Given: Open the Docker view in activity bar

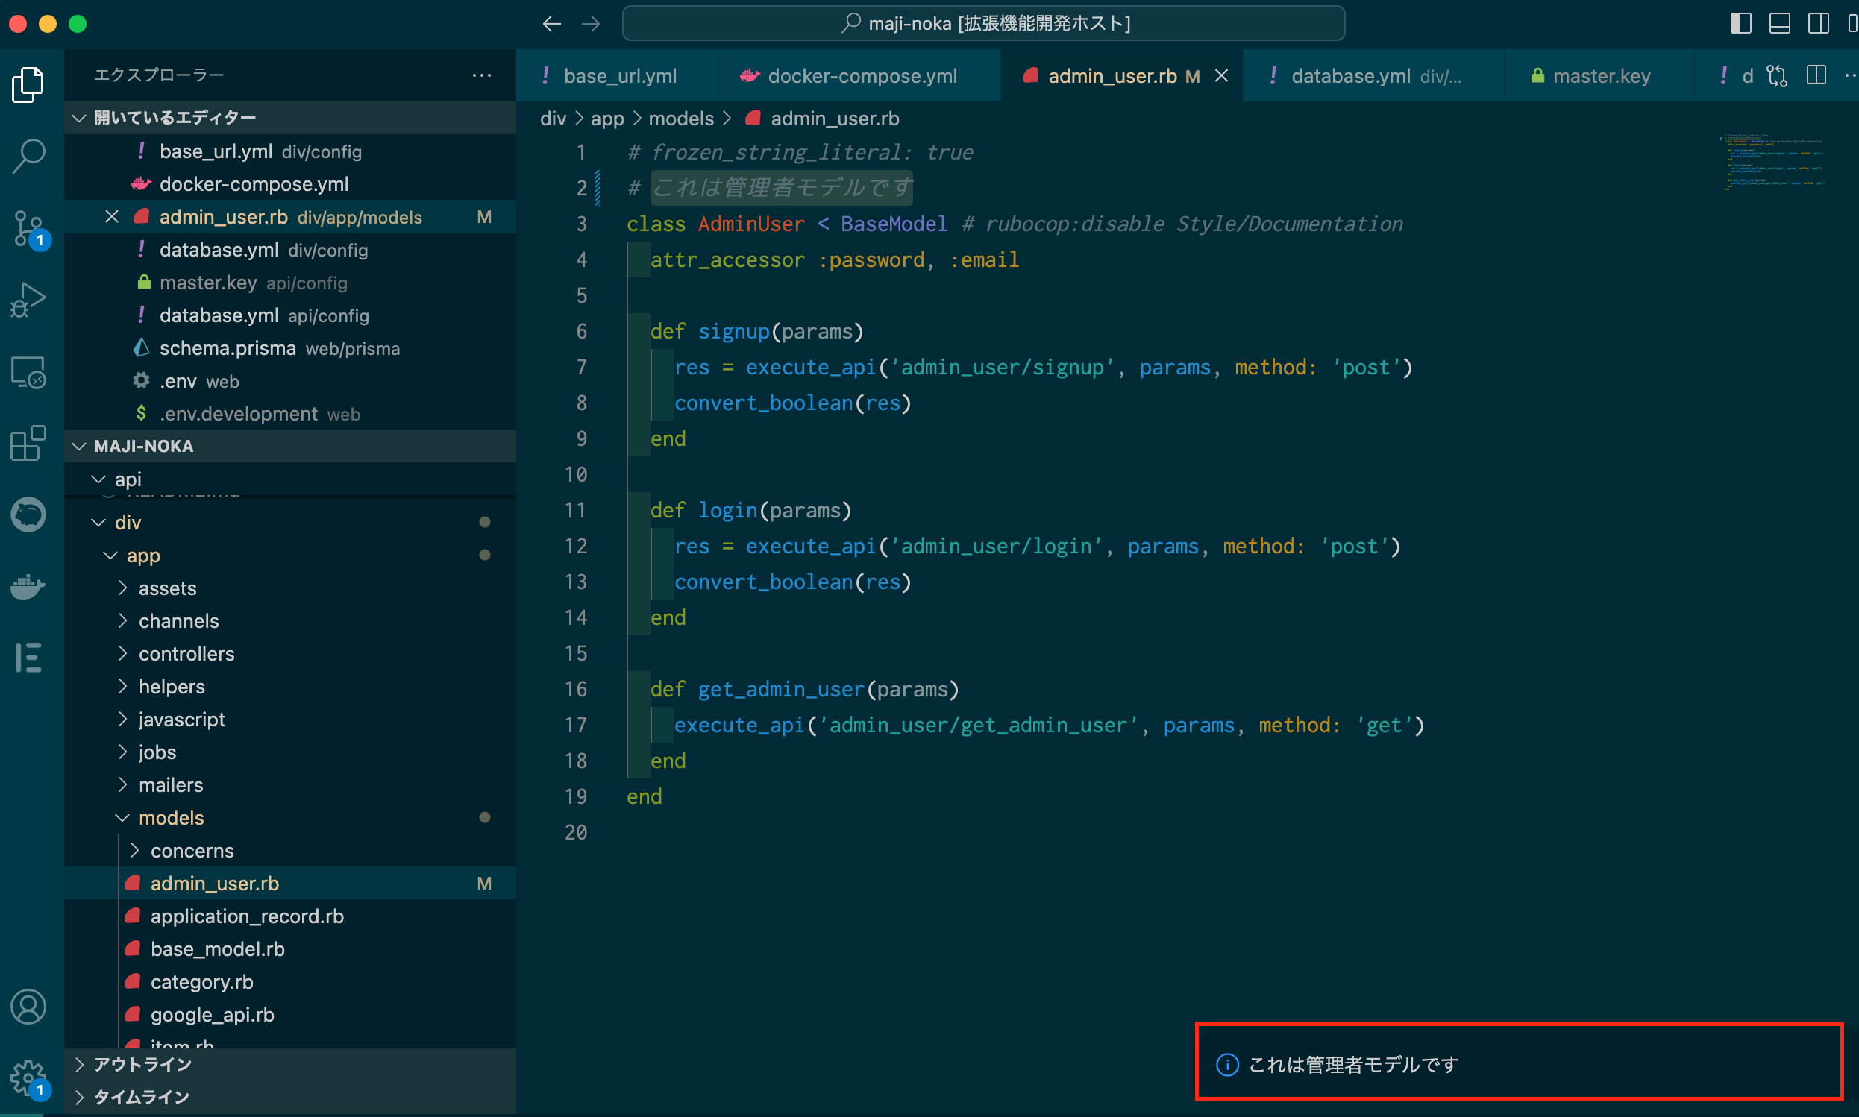Looking at the screenshot, I should 28,586.
